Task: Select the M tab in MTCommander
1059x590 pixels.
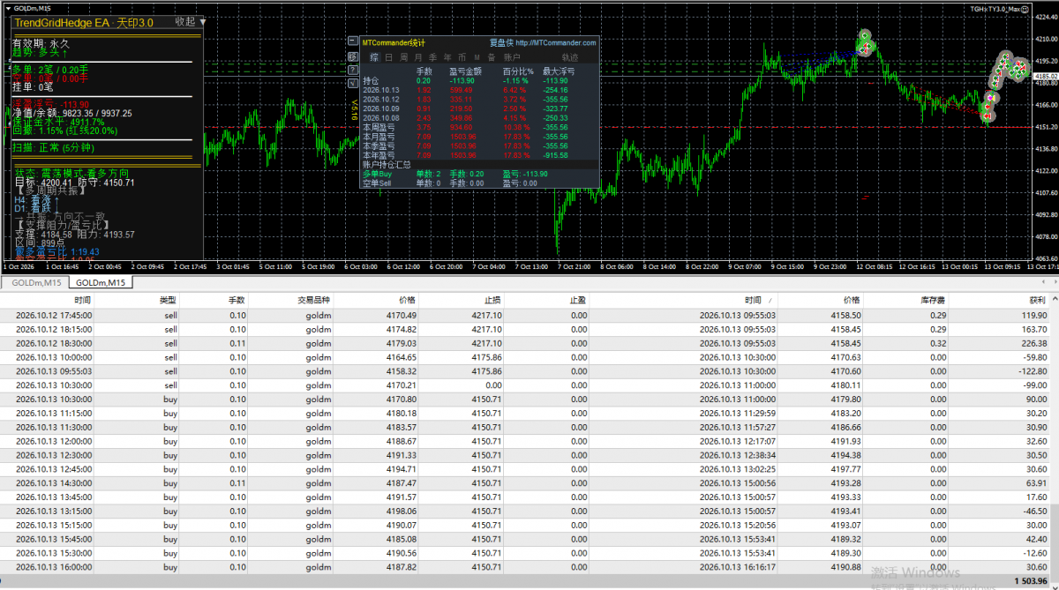Action: (x=477, y=56)
